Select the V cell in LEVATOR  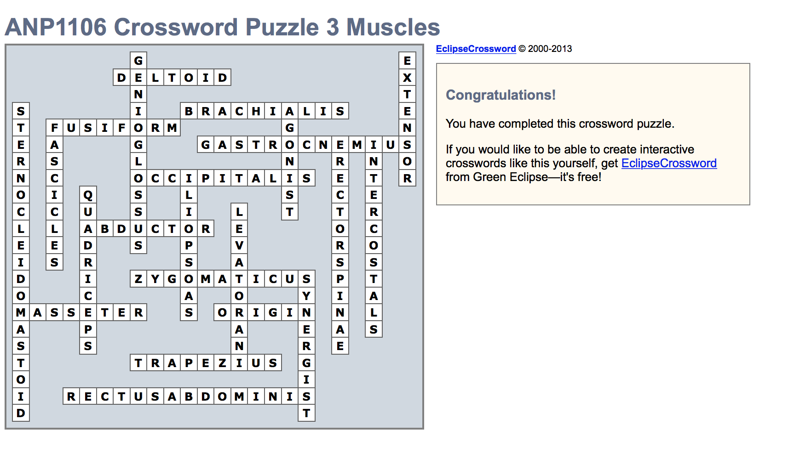tap(239, 245)
